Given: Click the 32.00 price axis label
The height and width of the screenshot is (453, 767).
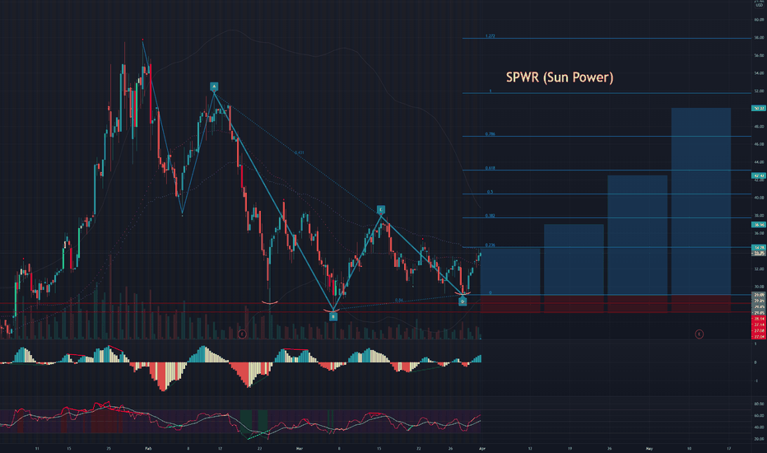Looking at the screenshot, I should pos(759,269).
